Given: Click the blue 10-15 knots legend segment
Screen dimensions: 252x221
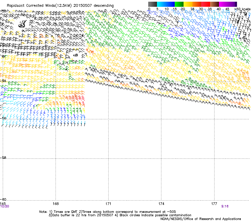Looking at the screenshot, I should (170, 4).
